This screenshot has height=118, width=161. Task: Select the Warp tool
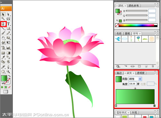[3, 42]
